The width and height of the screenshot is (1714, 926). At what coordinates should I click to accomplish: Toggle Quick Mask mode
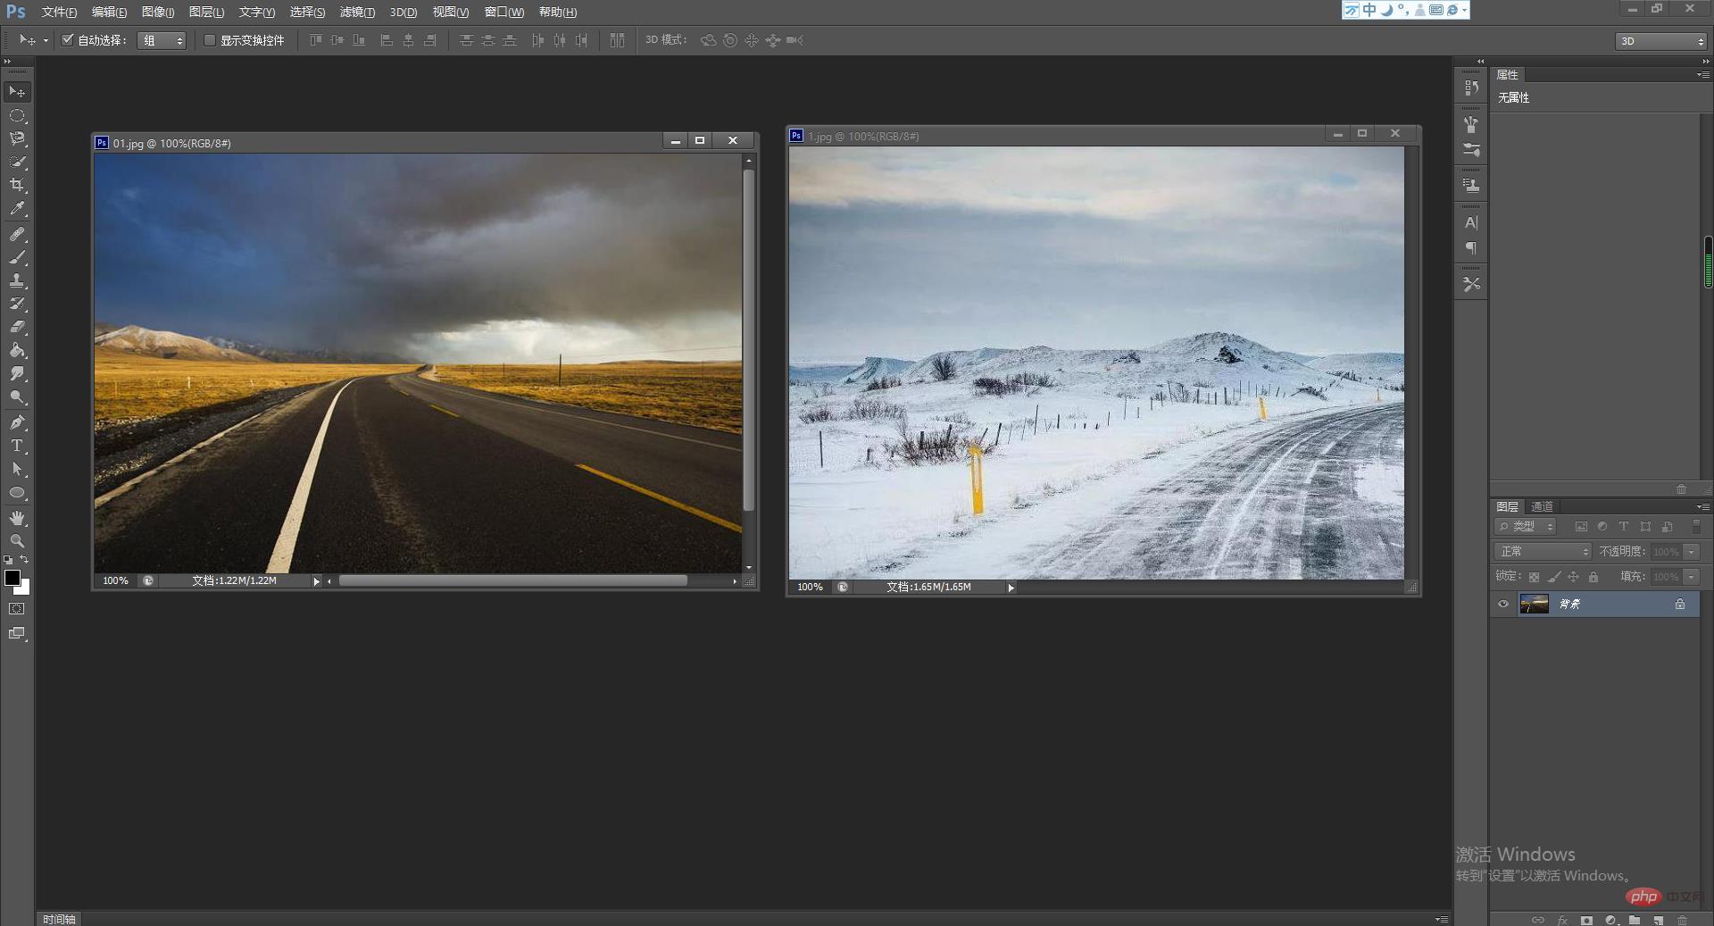(x=17, y=609)
